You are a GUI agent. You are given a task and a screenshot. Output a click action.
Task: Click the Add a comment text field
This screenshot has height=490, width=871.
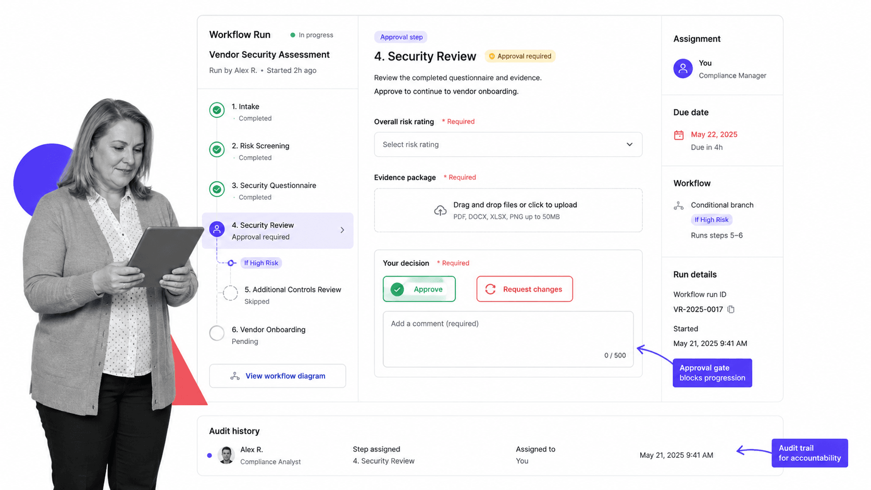pos(508,339)
